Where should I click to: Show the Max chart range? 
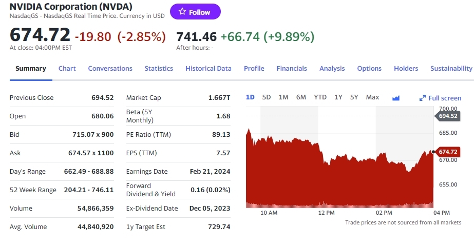[372, 97]
